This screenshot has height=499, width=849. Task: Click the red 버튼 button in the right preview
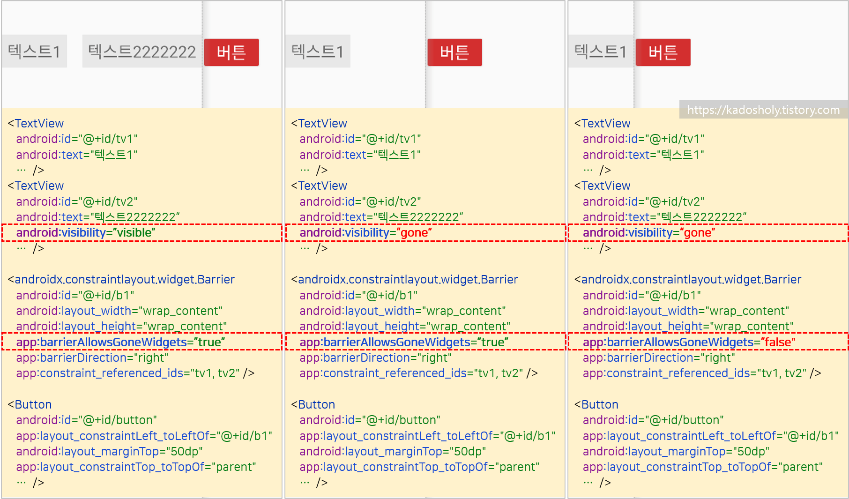coord(663,52)
